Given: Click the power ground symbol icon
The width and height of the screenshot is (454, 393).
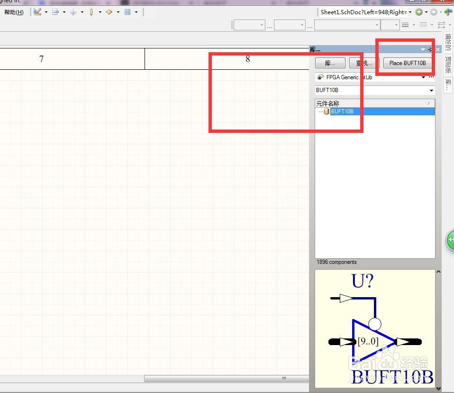Looking at the screenshot, I should (73, 12).
